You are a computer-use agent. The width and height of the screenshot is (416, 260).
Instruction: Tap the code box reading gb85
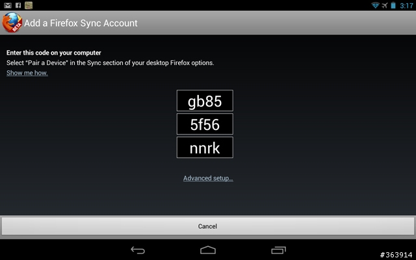click(x=205, y=101)
